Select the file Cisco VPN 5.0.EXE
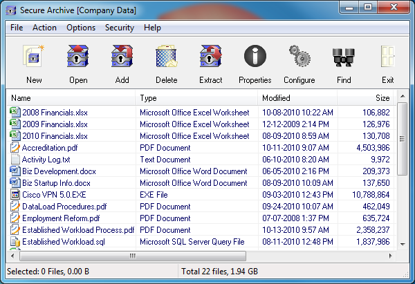This screenshot has width=415, height=284. point(54,195)
